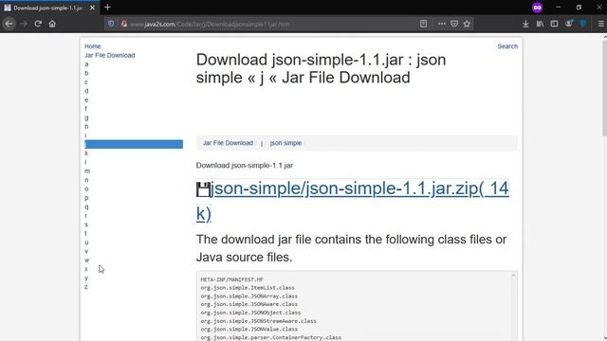Click 'Download json-simple-1.1.jar' paragraph text
The height and width of the screenshot is (341, 607).
coord(245,166)
